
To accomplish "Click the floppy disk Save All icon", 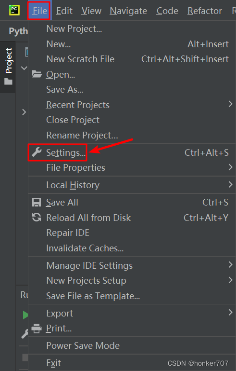I will 37,202.
